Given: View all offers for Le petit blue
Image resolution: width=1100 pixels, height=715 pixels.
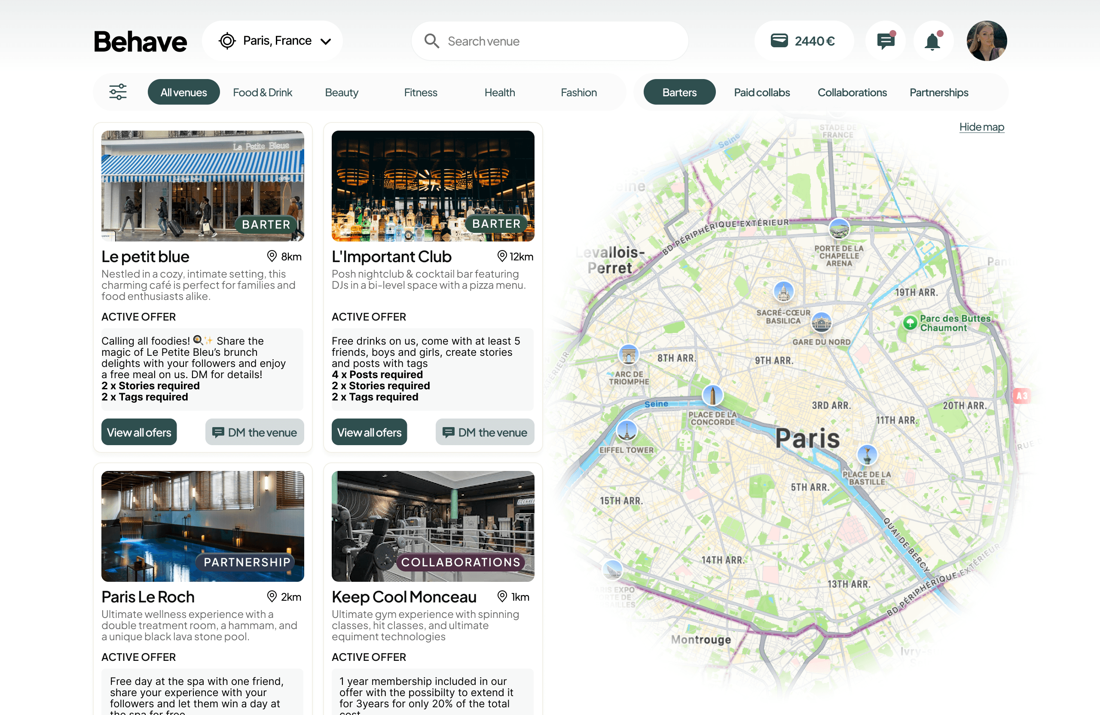Looking at the screenshot, I should [x=139, y=432].
